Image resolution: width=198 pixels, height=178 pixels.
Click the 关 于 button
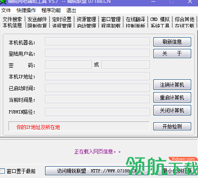[x=172, y=53]
